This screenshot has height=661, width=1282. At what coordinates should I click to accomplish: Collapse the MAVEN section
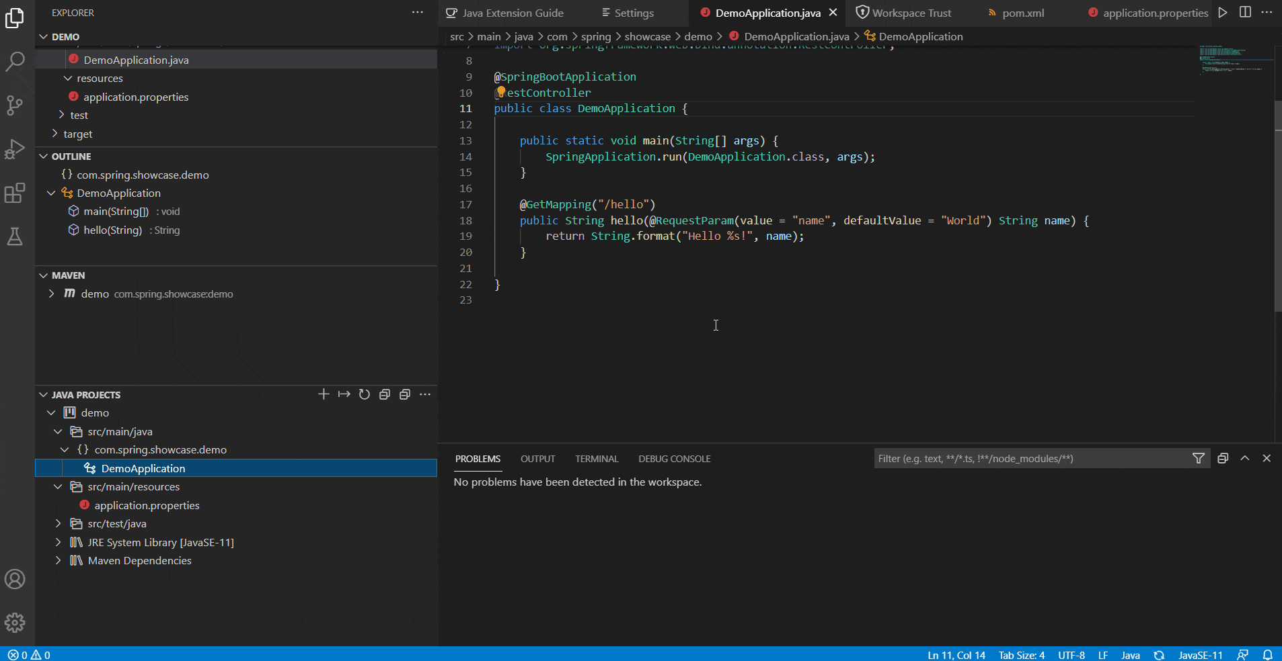pyautogui.click(x=44, y=275)
